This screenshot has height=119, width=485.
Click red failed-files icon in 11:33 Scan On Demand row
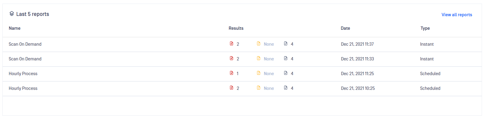coord(231,58)
